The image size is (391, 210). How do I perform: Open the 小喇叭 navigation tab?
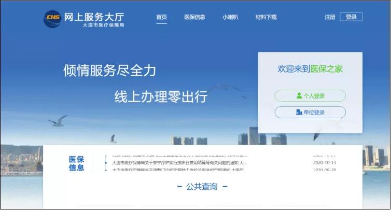coord(230,17)
